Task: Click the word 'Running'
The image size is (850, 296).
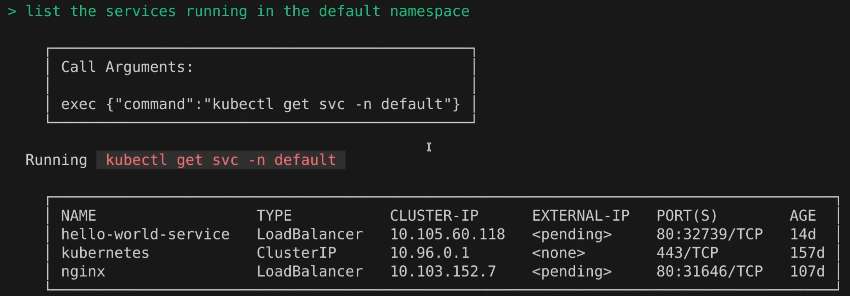Action: coord(56,160)
